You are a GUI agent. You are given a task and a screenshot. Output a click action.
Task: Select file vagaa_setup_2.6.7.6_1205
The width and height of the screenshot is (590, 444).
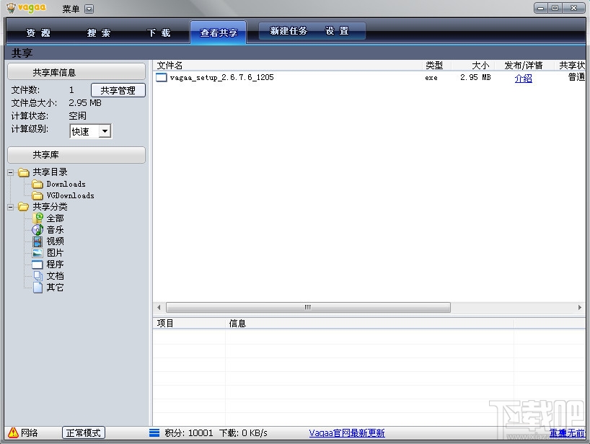pos(221,77)
